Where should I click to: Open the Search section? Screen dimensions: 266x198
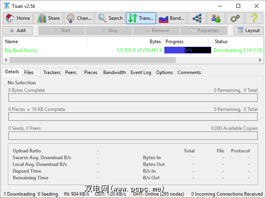[x=110, y=18]
